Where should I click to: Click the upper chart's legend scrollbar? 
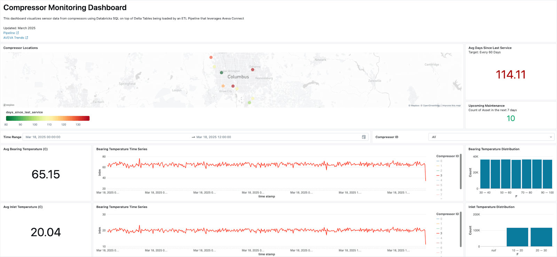461,172
